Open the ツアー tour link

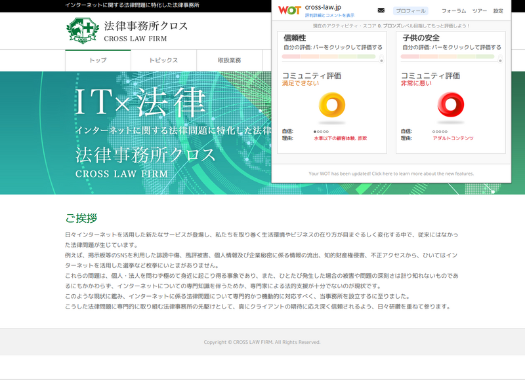coord(480,11)
